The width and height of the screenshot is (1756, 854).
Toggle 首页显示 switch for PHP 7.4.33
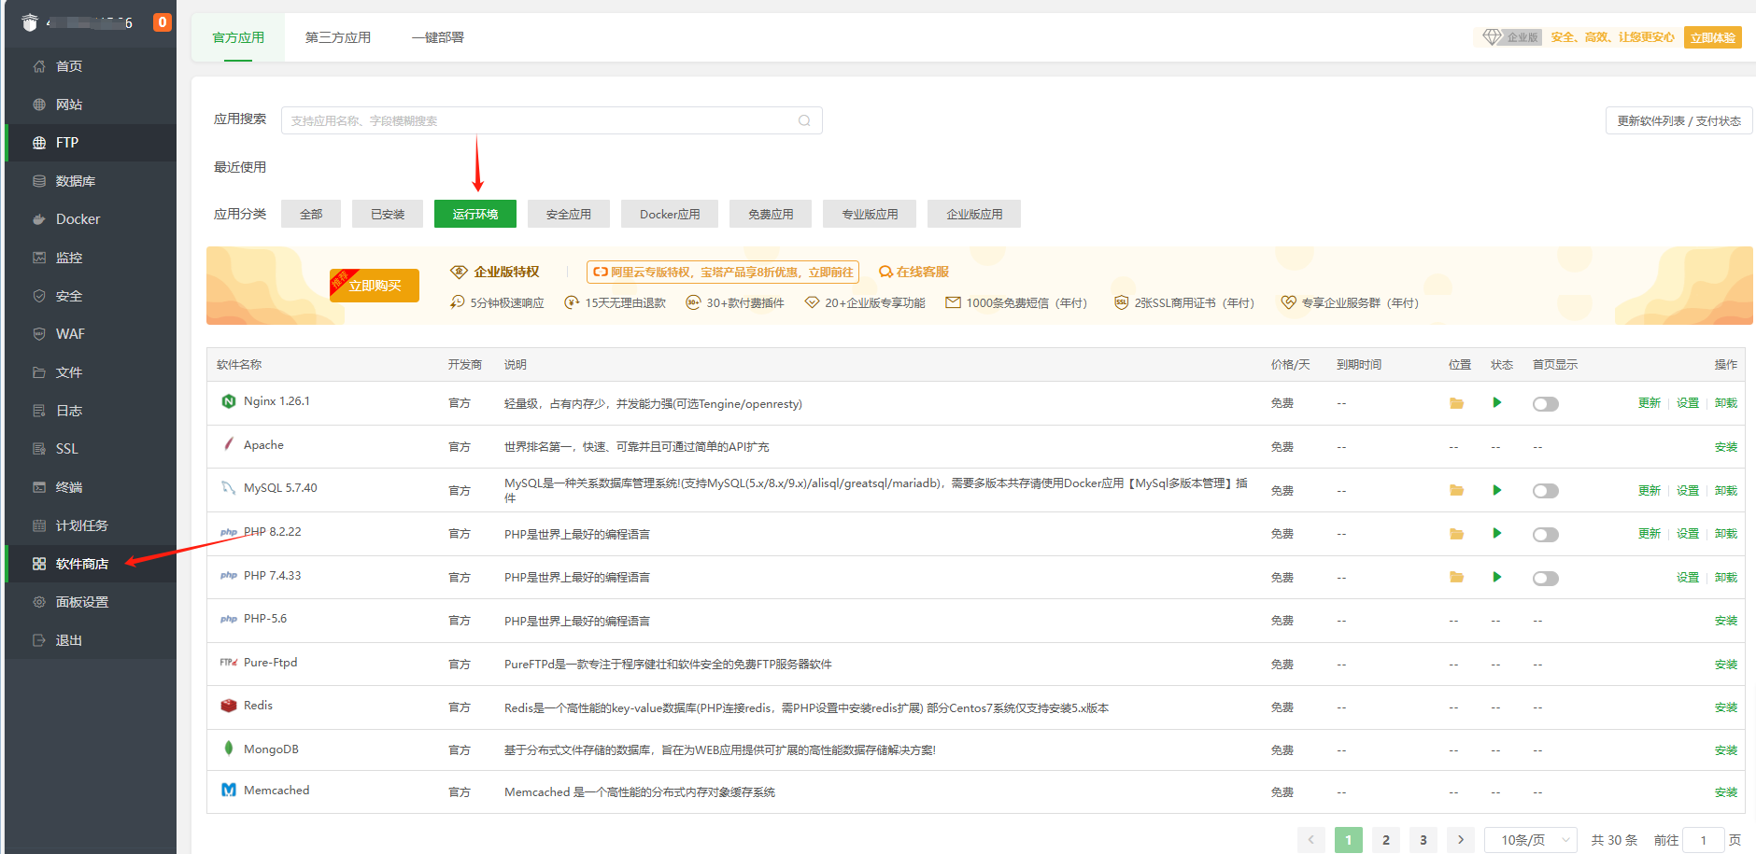pyautogui.click(x=1546, y=579)
